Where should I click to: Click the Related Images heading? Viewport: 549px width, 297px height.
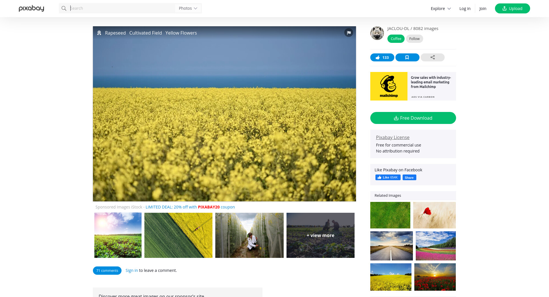(x=388, y=196)
